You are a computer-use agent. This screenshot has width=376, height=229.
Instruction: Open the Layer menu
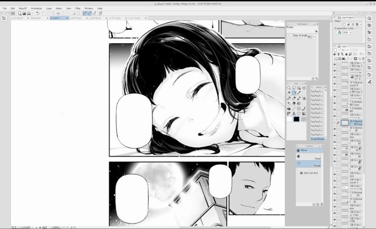pyautogui.click(x=49, y=8)
